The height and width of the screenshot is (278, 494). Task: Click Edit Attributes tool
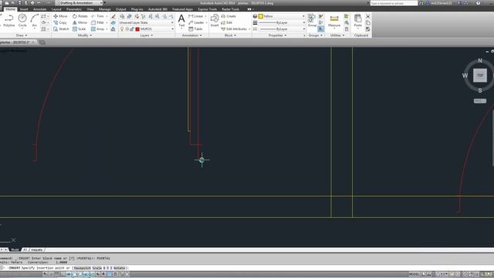click(x=234, y=29)
